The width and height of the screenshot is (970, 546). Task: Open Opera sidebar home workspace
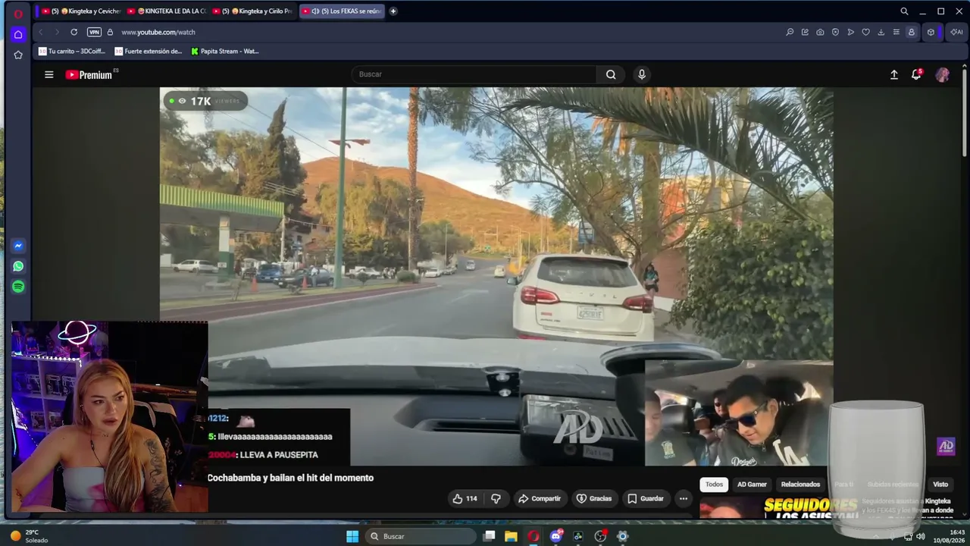click(18, 34)
